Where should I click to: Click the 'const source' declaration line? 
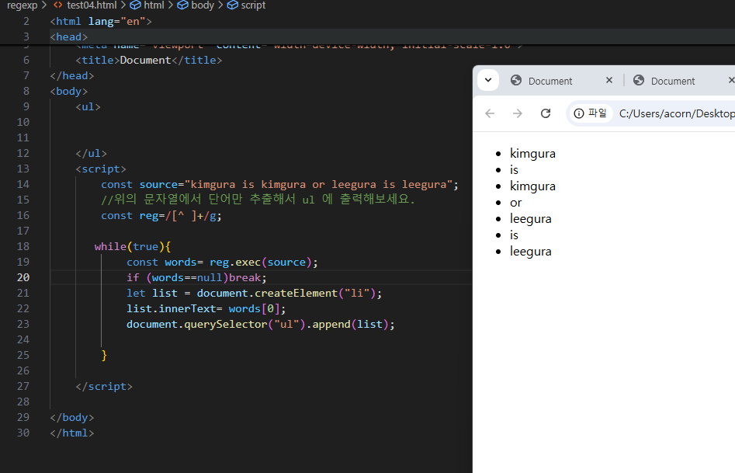[279, 184]
